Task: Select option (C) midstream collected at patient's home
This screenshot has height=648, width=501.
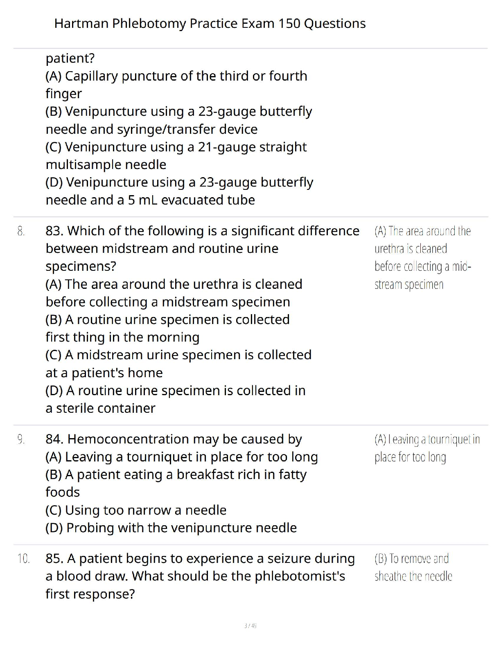Action: [x=178, y=364]
